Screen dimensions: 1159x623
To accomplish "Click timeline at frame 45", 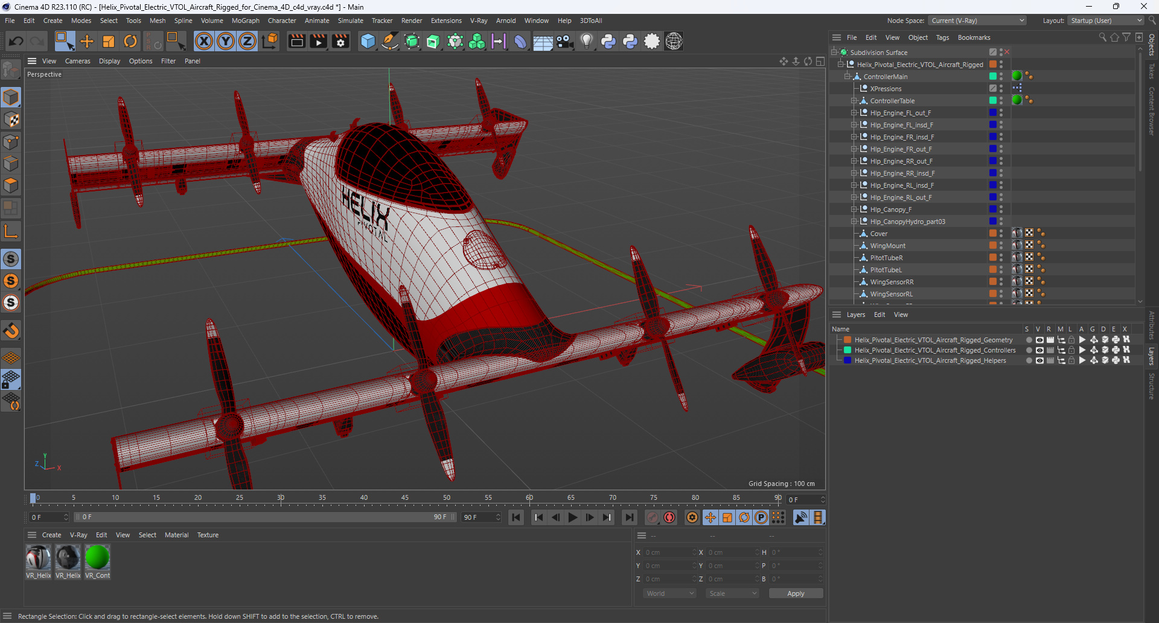I will coord(405,499).
